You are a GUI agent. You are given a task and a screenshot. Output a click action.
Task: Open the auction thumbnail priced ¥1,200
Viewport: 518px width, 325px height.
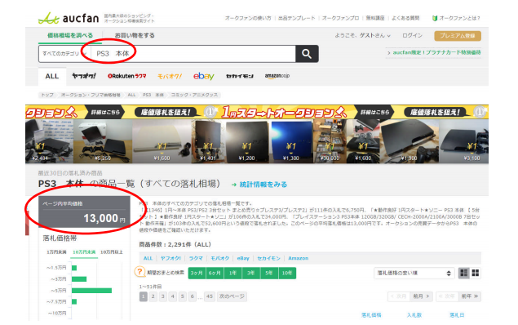[x=247, y=141]
